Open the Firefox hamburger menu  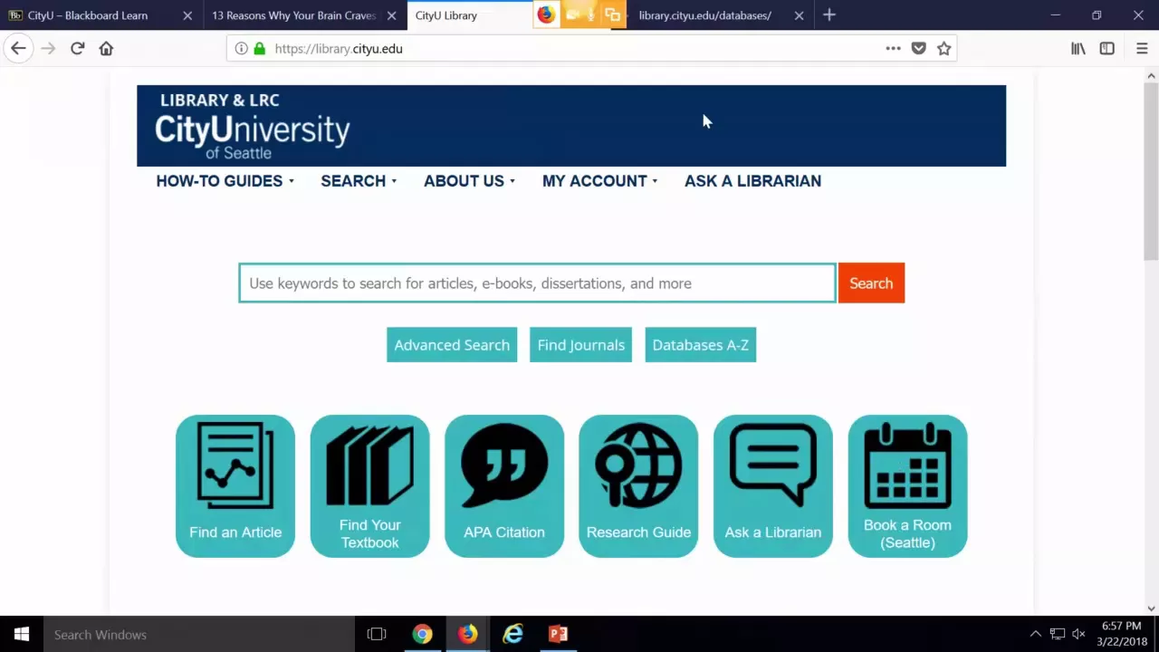point(1141,49)
